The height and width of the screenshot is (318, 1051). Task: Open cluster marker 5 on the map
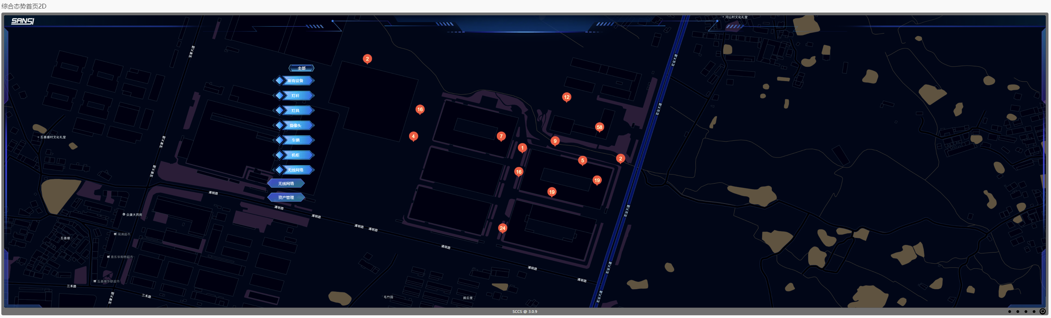[x=582, y=161]
